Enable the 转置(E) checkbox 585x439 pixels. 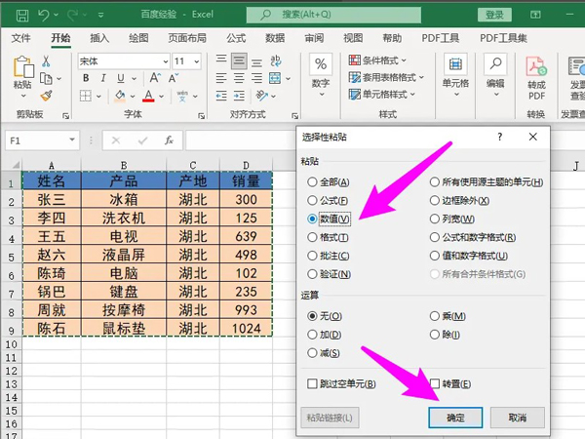(x=436, y=383)
